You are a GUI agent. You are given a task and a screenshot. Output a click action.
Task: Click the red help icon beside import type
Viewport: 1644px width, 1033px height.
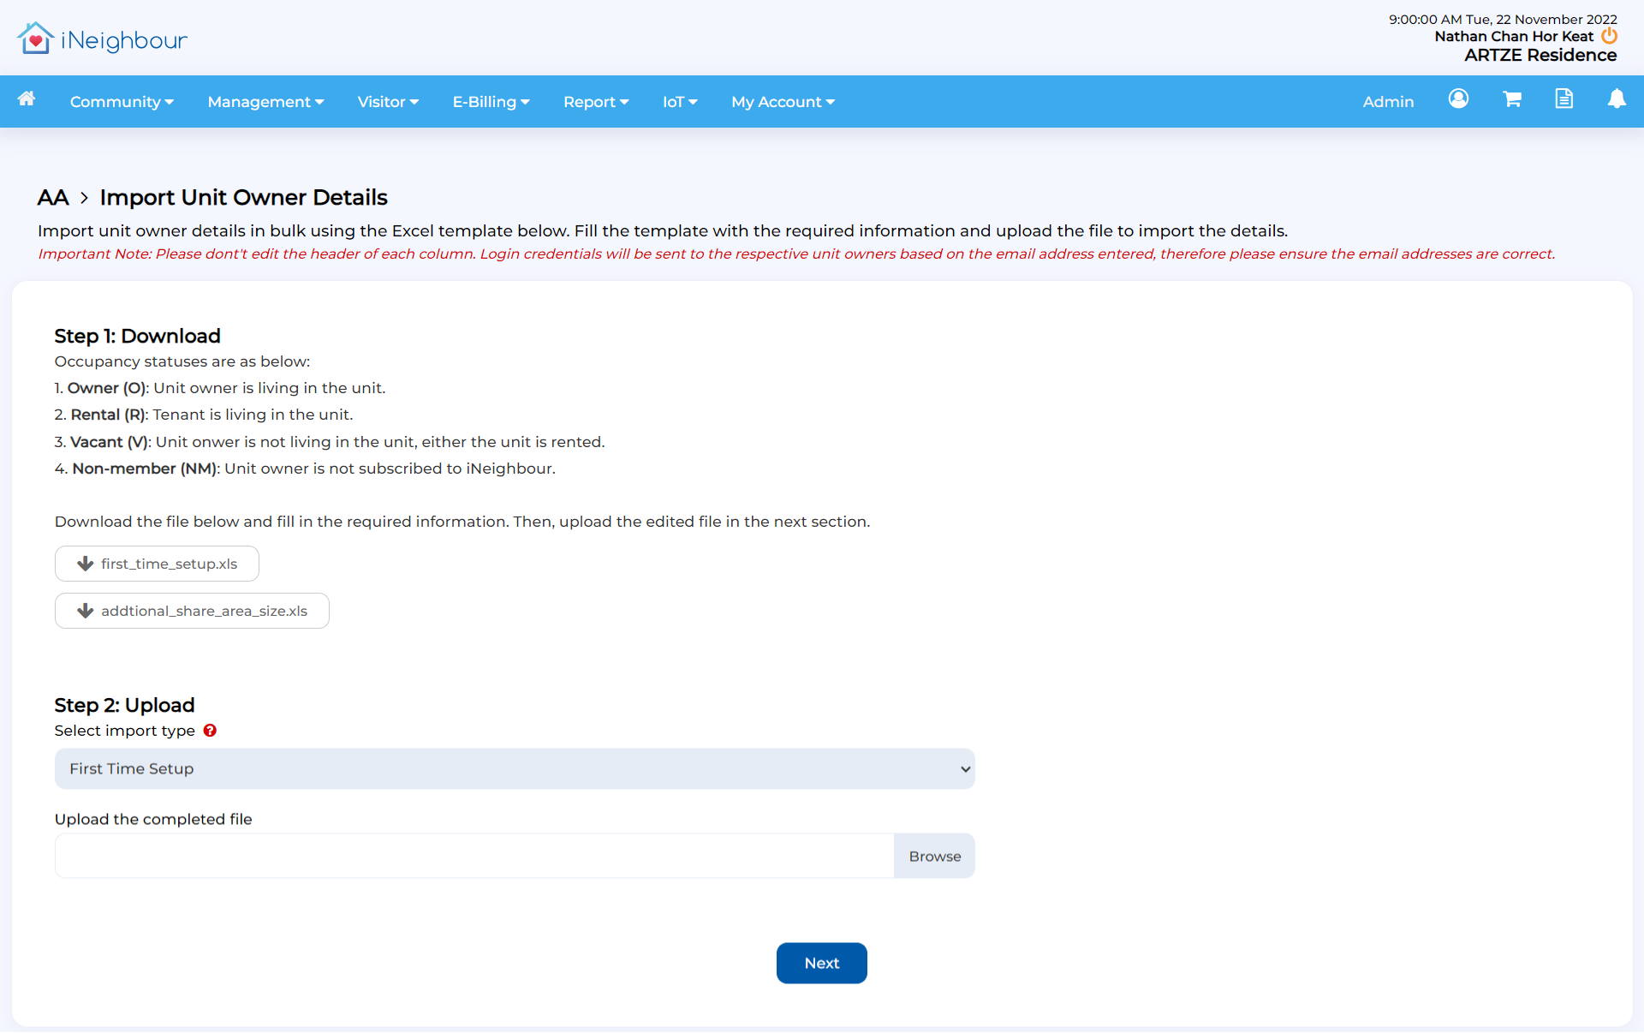point(210,731)
